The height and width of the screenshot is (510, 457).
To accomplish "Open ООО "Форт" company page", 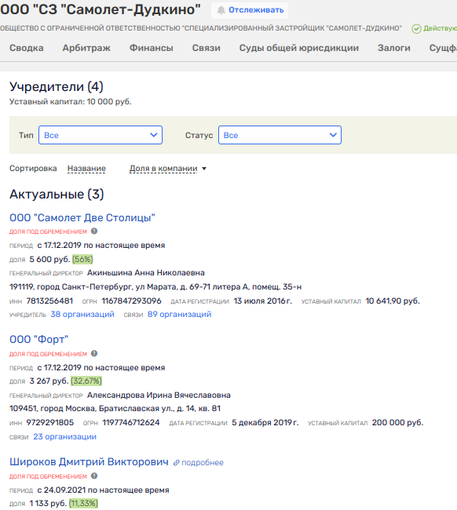I will pos(38,339).
